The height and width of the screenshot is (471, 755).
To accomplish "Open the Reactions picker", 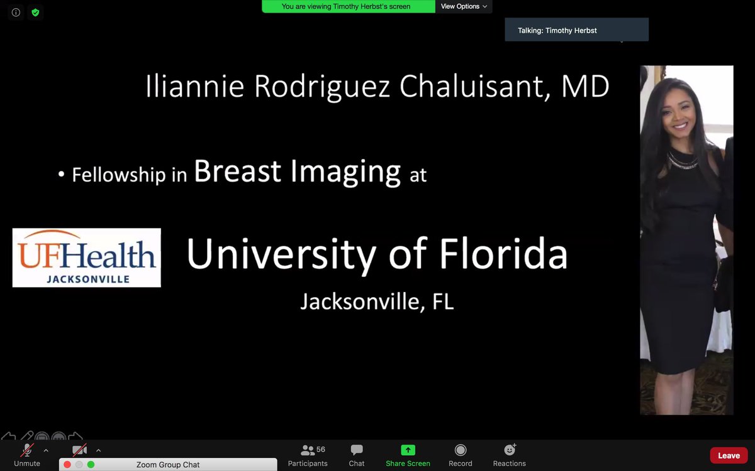I will click(509, 455).
